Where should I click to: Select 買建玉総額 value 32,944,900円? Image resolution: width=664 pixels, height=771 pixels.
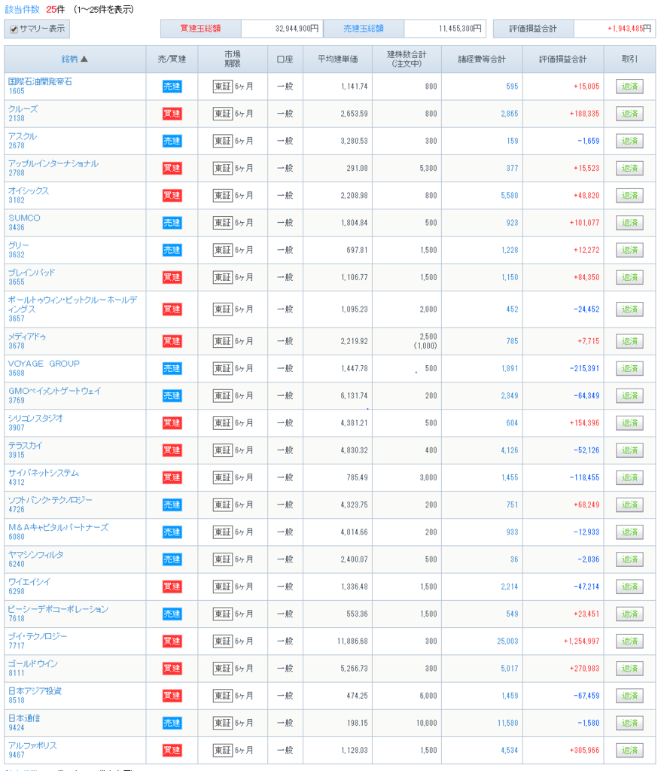click(297, 29)
